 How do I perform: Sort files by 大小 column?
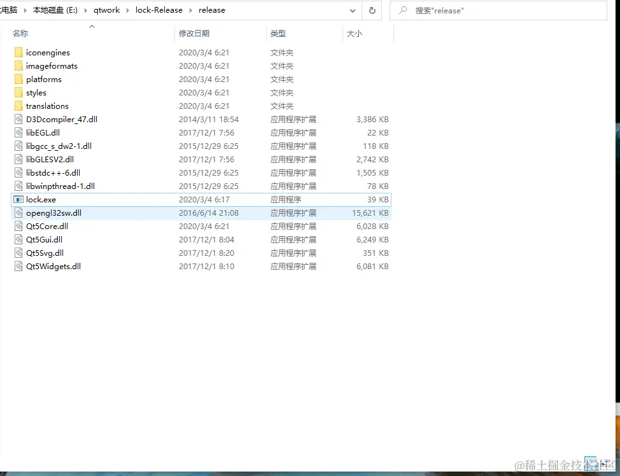355,34
